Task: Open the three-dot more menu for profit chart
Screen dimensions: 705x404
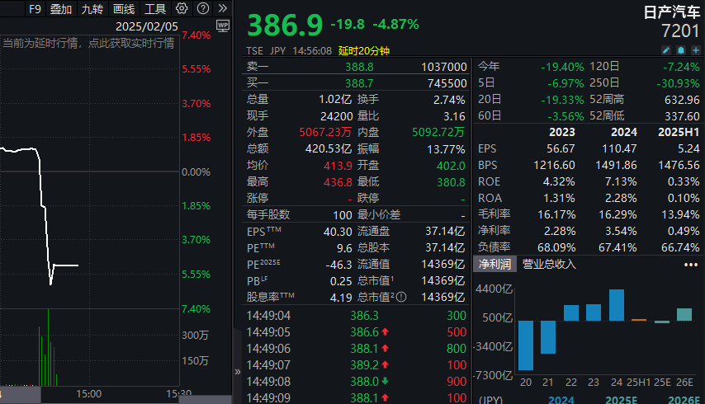Action: (691, 265)
